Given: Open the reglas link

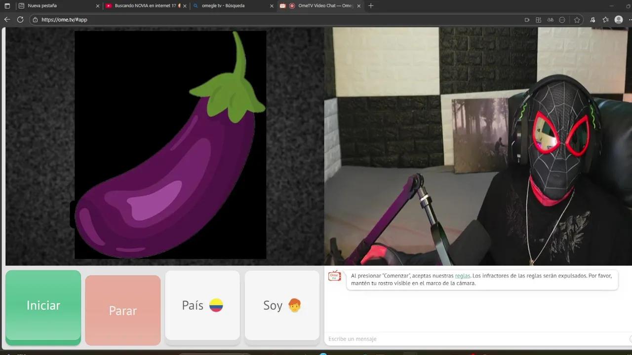Looking at the screenshot, I should (463, 276).
